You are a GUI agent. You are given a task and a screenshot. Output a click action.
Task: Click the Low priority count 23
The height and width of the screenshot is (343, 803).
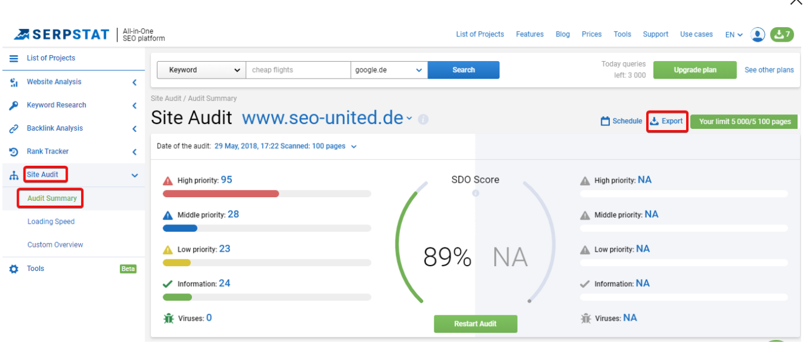point(225,249)
